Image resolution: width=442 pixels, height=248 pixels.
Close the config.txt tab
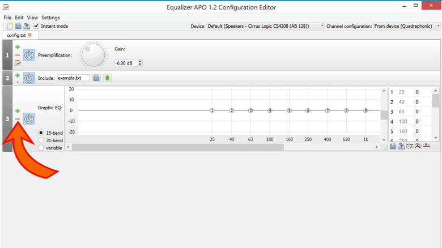pyautogui.click(x=30, y=35)
